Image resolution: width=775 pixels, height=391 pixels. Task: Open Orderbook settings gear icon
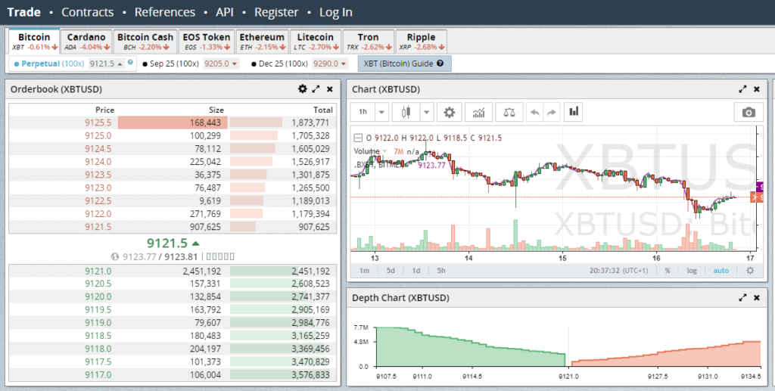(303, 89)
